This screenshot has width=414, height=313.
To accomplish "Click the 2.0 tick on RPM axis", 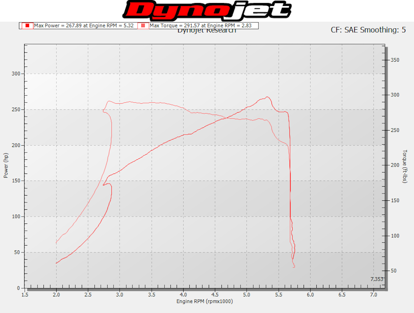I will tap(56, 295).
